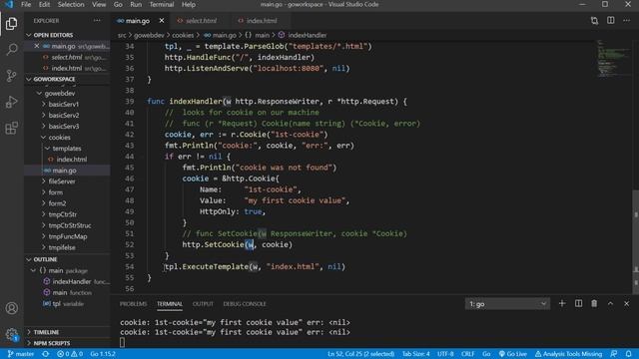Screen dimensions: 639x359
Task: Synchronize changes in status bar
Action: click(x=46, y=354)
